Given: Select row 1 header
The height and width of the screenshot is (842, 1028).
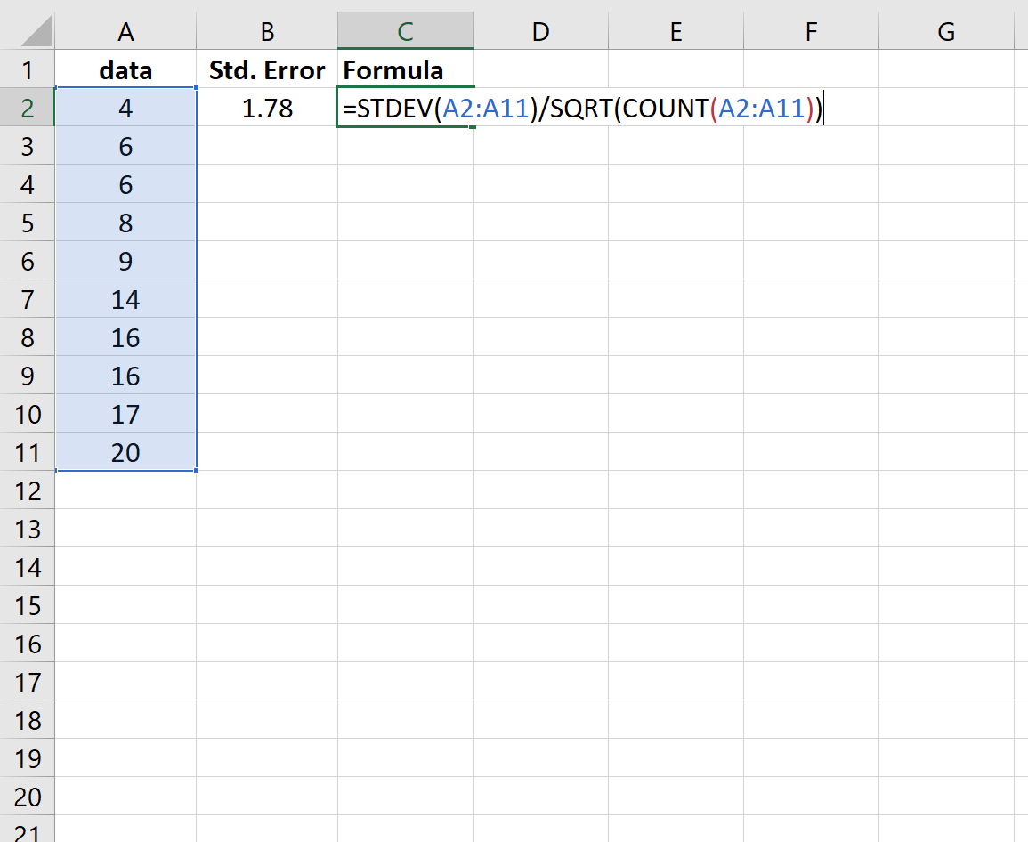Looking at the screenshot, I should [x=27, y=69].
